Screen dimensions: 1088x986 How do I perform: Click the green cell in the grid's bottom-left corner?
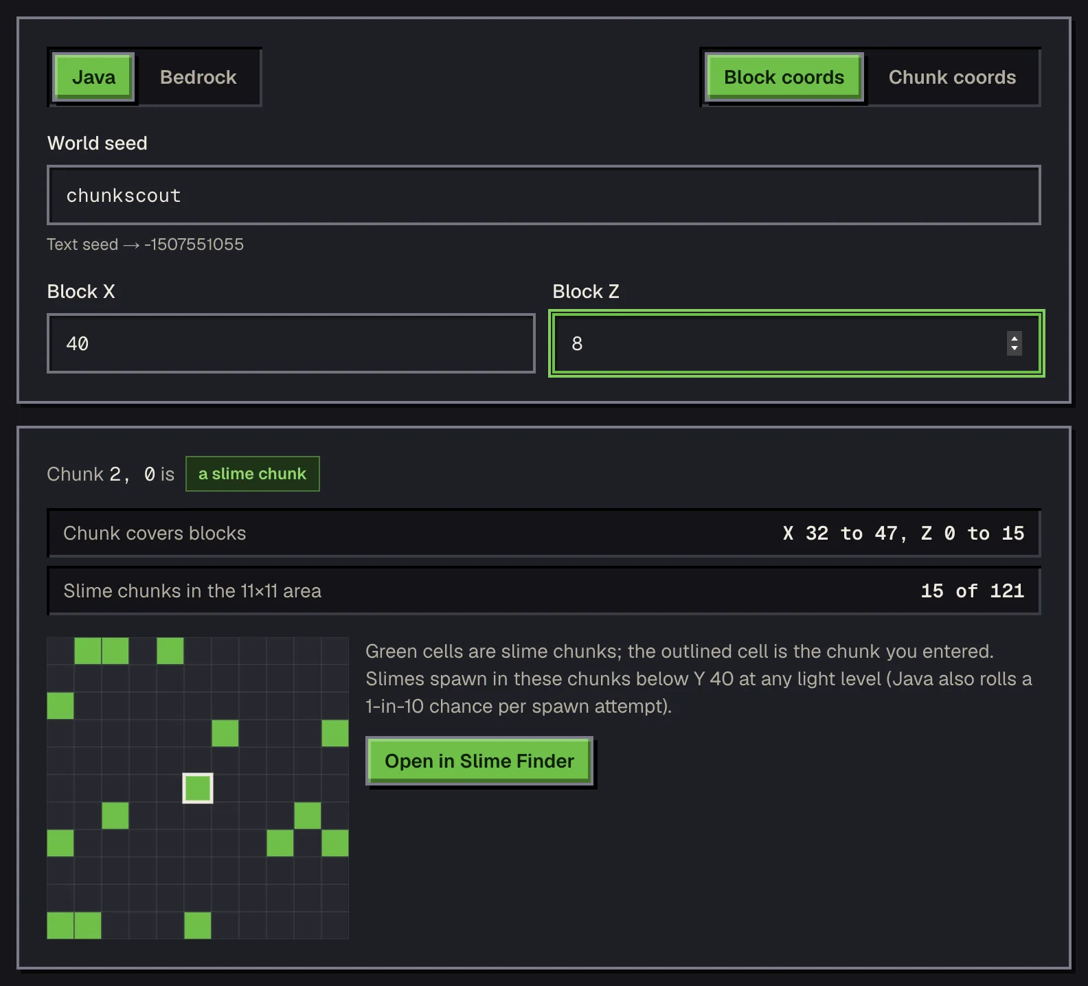pos(60,926)
